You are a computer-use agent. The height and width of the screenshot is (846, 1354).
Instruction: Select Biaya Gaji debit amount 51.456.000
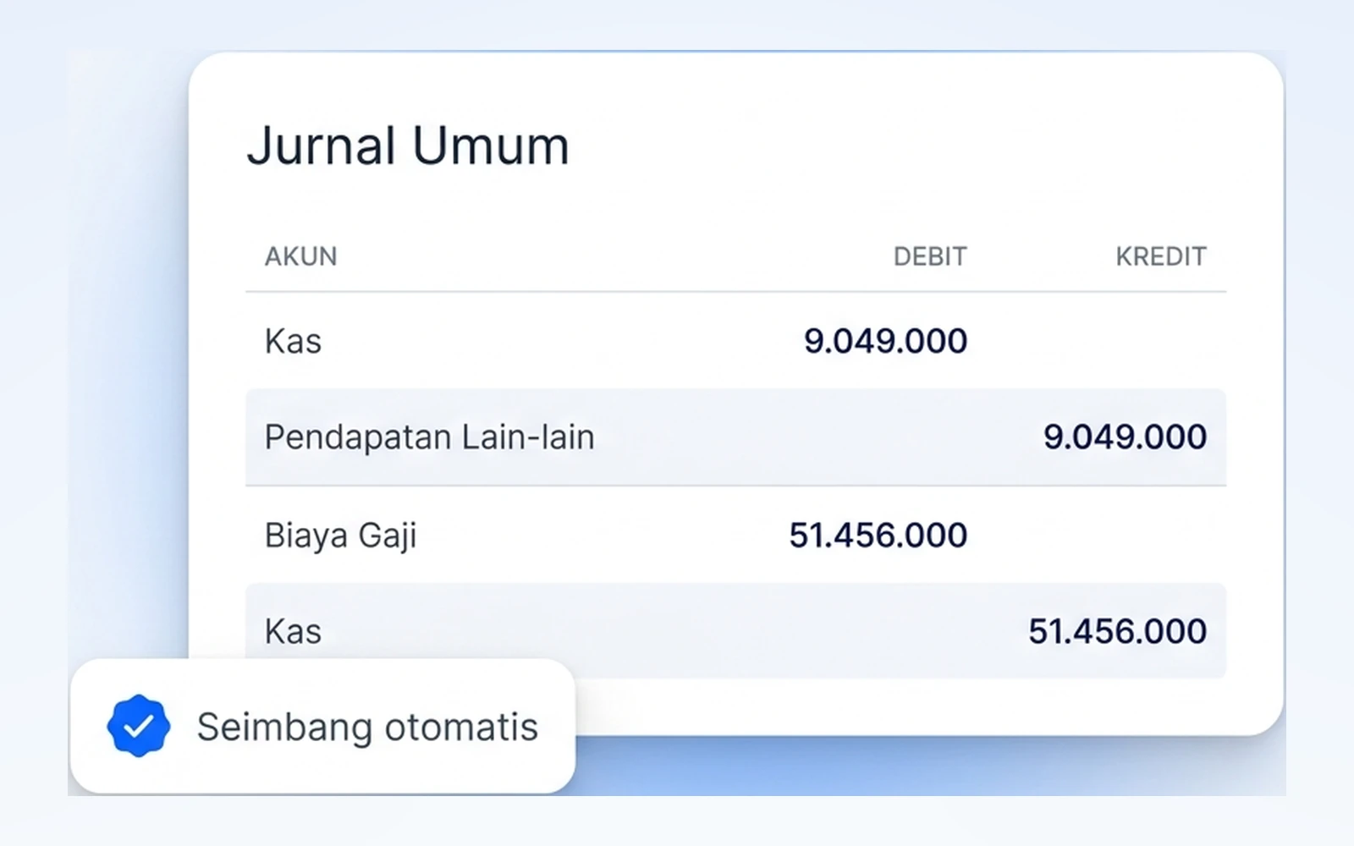click(878, 535)
